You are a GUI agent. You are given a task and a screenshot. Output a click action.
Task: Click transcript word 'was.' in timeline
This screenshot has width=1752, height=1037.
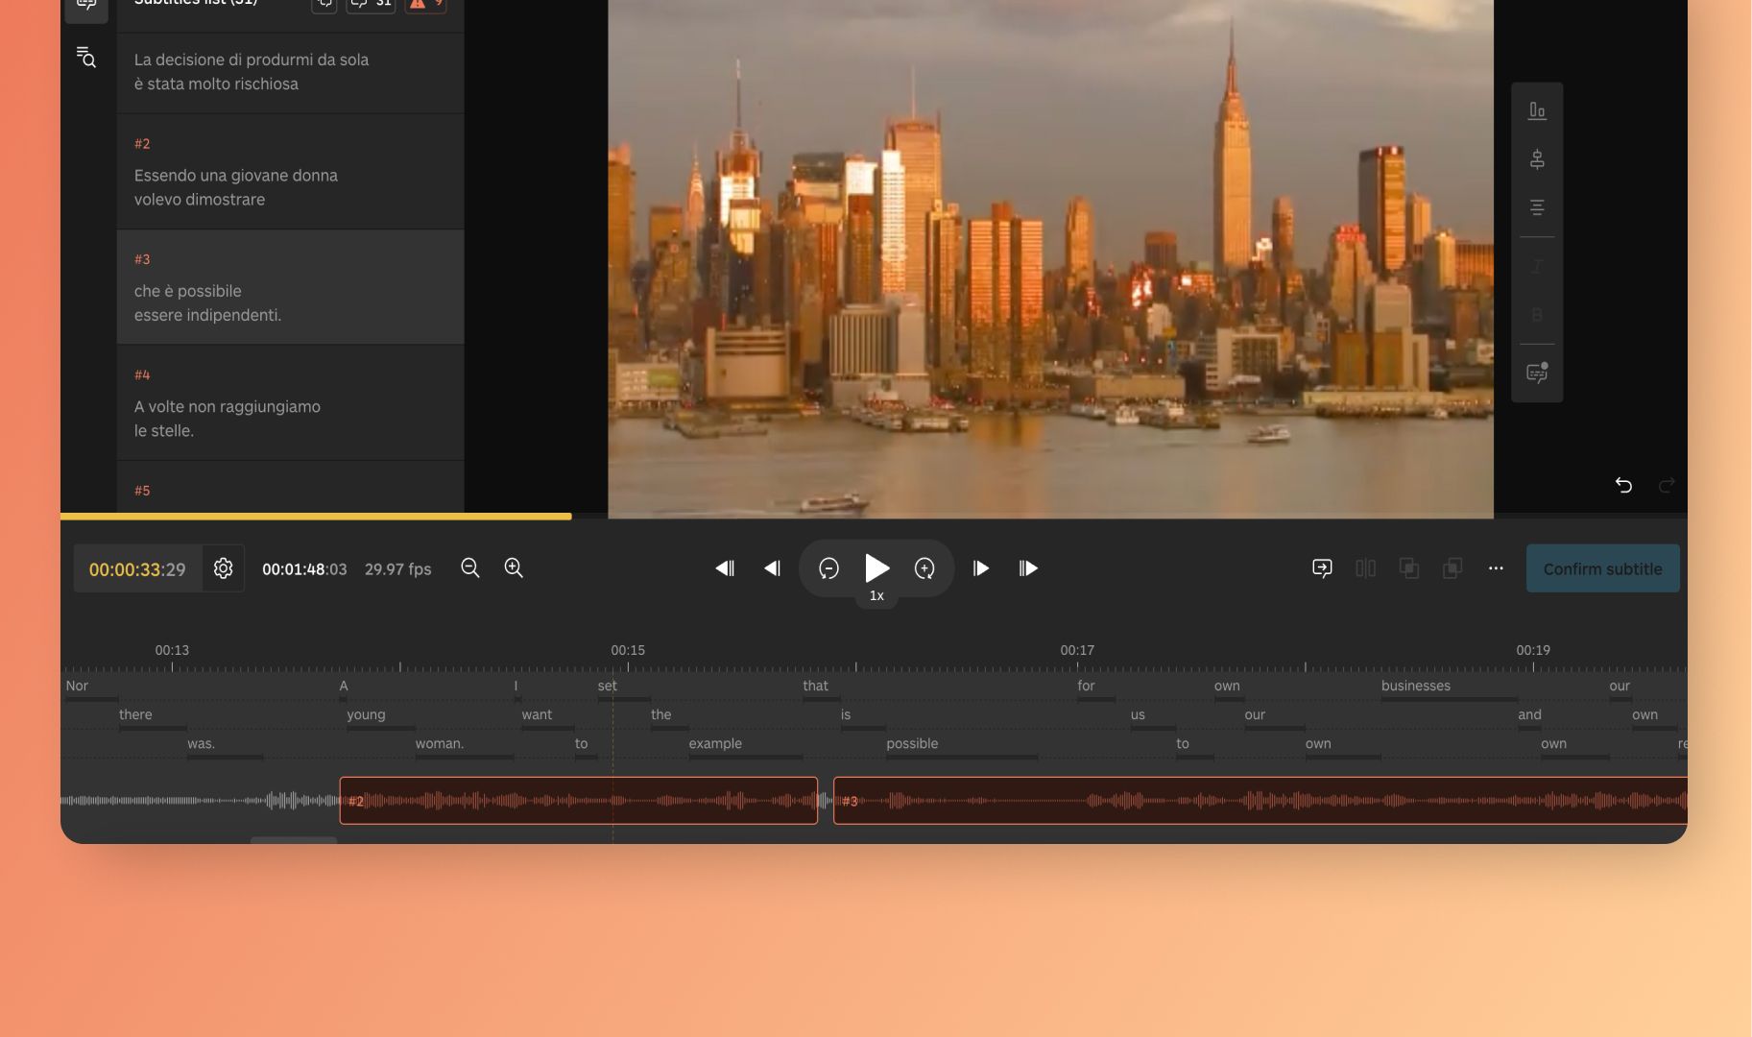coord(201,743)
